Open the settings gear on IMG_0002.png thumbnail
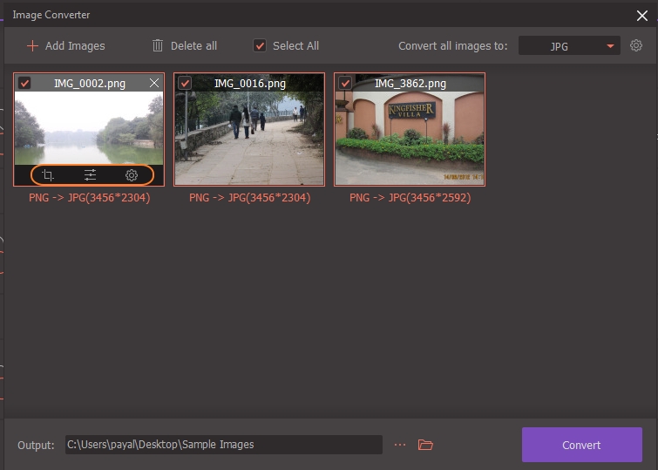658x470 pixels. coord(132,175)
